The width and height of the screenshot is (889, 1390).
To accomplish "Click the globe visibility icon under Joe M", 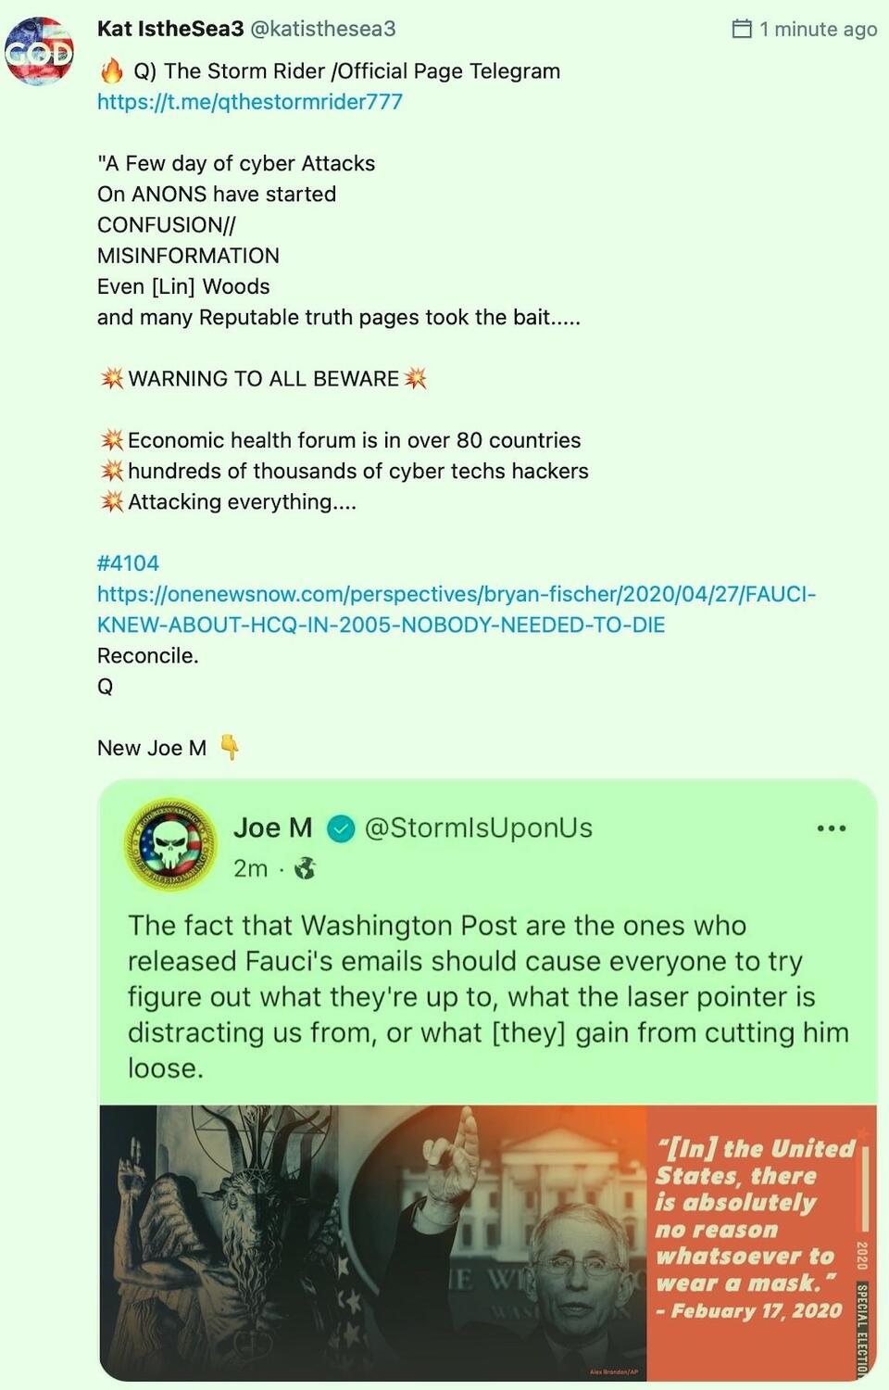I will (x=305, y=868).
